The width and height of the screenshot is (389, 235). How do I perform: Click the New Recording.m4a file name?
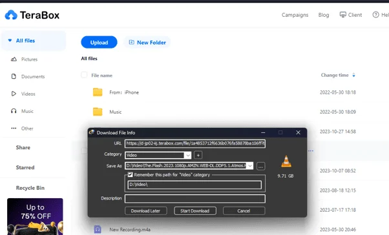(130, 230)
